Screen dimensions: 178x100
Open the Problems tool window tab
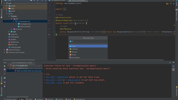pos(39,99)
